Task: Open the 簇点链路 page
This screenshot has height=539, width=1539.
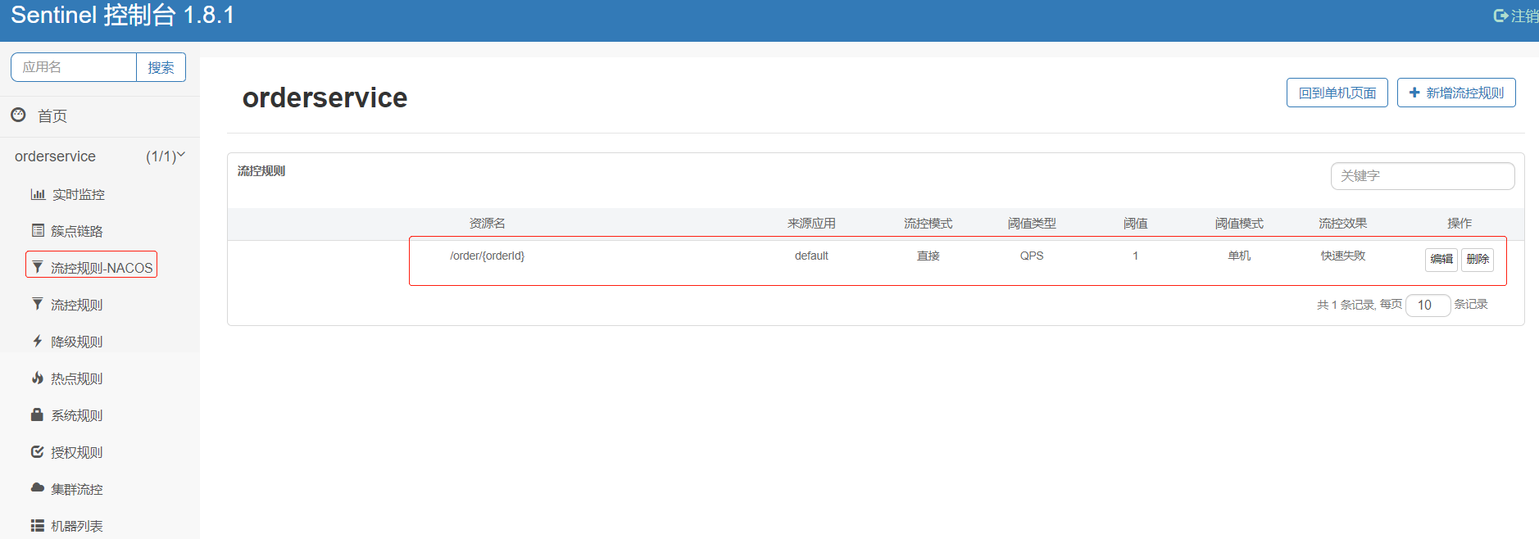Action: click(77, 231)
